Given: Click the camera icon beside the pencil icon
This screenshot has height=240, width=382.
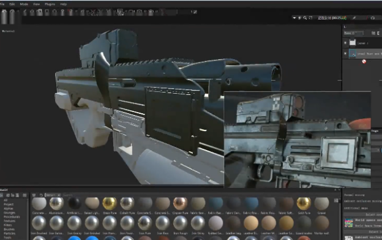Looking at the screenshot, I should point(372,18).
